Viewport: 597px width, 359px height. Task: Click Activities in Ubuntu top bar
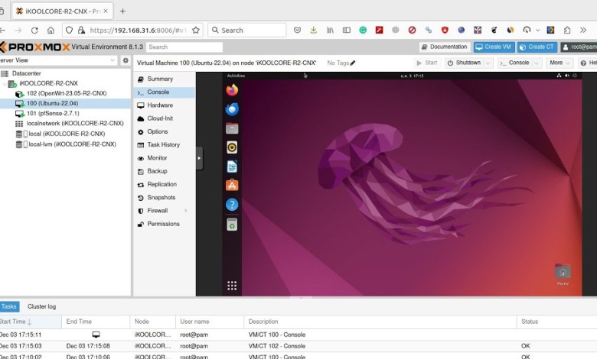point(236,76)
